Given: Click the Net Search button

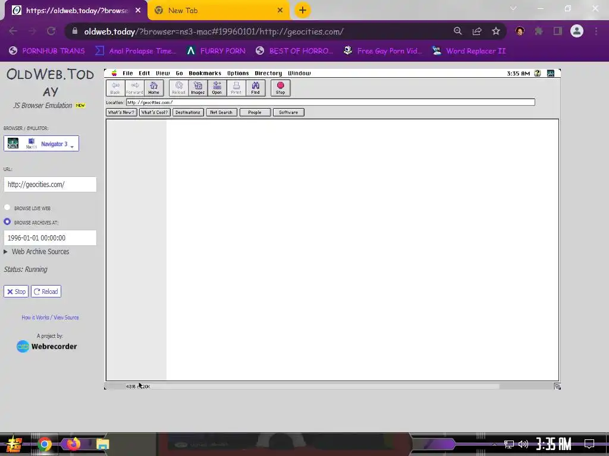Looking at the screenshot, I should [x=221, y=112].
